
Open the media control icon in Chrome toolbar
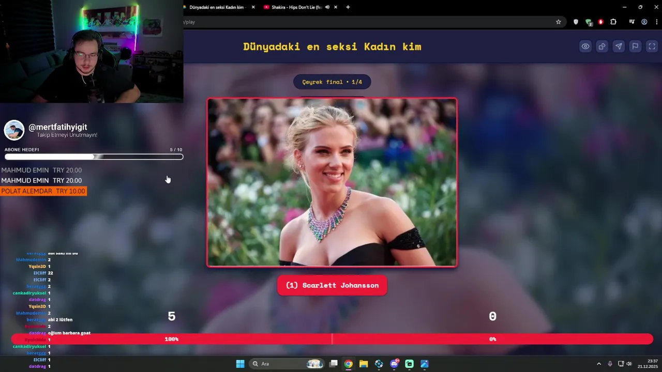click(632, 22)
